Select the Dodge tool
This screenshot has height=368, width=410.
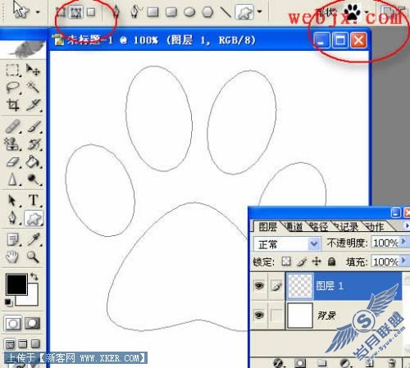pyautogui.click(x=34, y=179)
